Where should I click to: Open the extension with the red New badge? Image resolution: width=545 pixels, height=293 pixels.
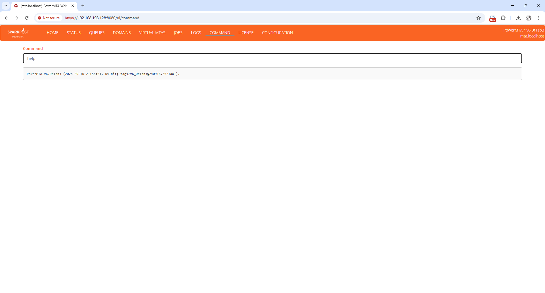pyautogui.click(x=493, y=18)
